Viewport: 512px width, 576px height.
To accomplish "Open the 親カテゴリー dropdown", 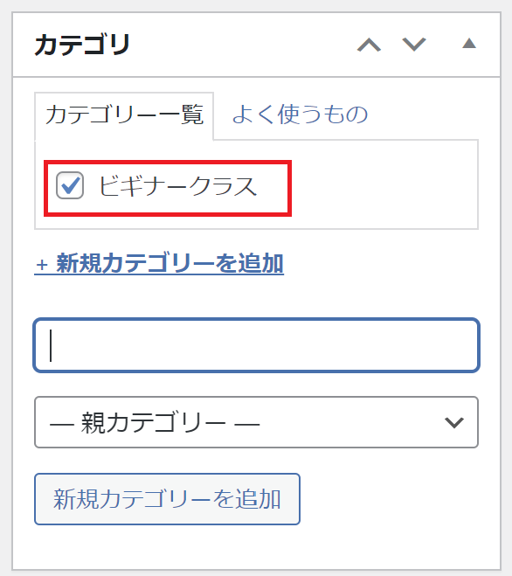I will click(x=256, y=422).
